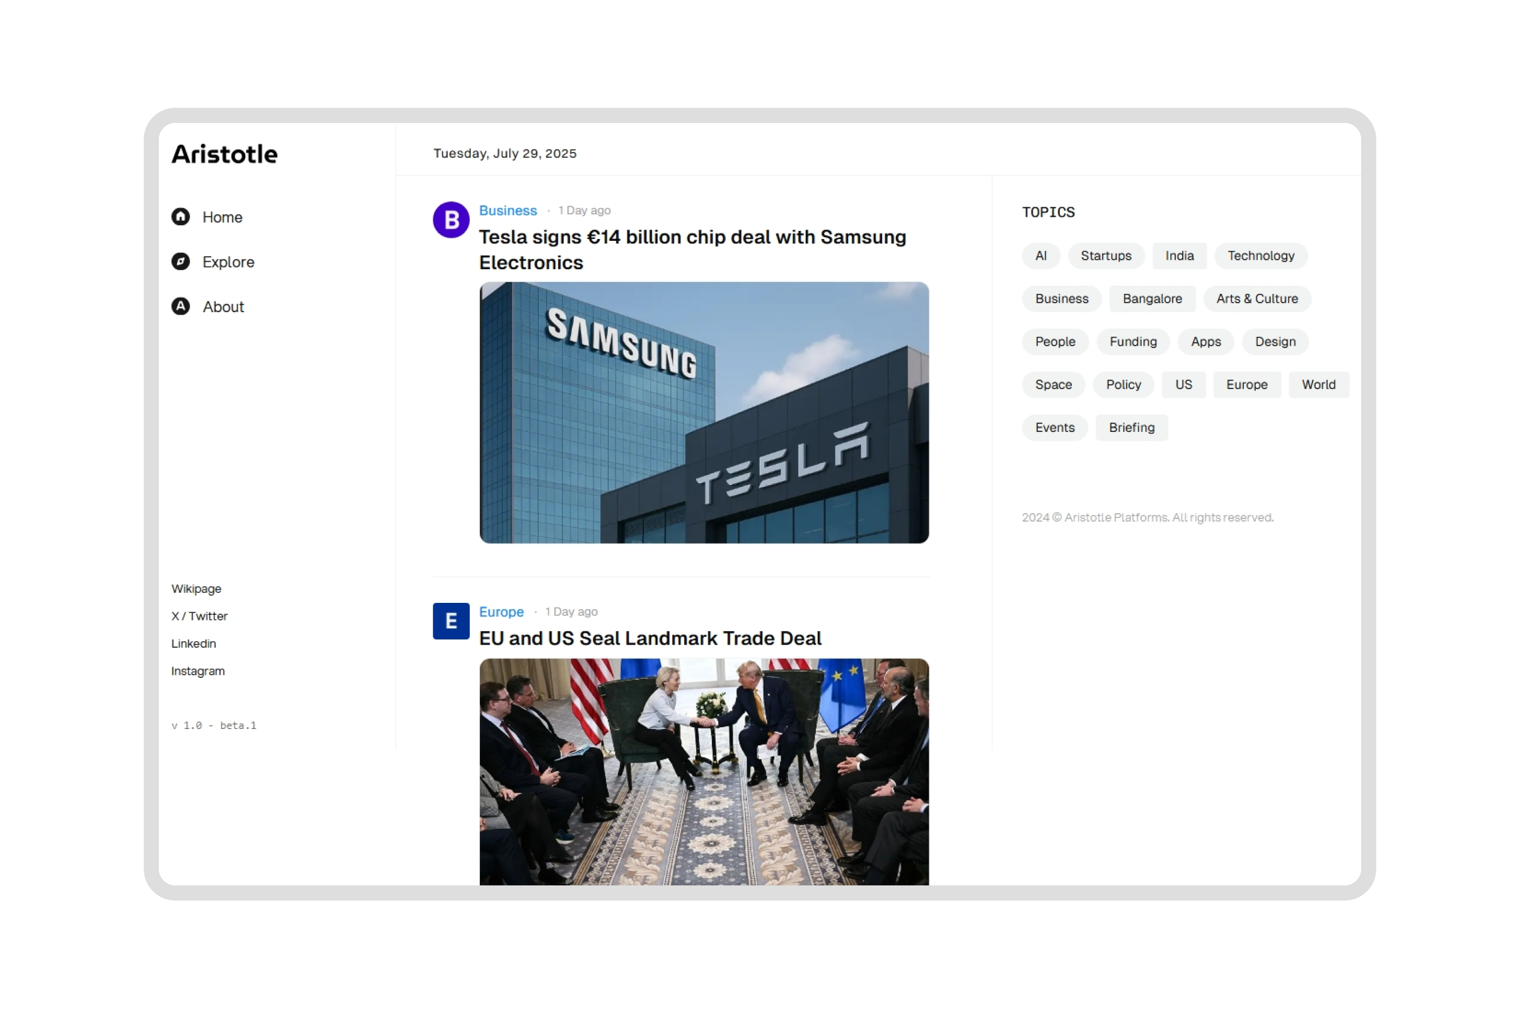Select the Funding topic chip

coord(1134,342)
